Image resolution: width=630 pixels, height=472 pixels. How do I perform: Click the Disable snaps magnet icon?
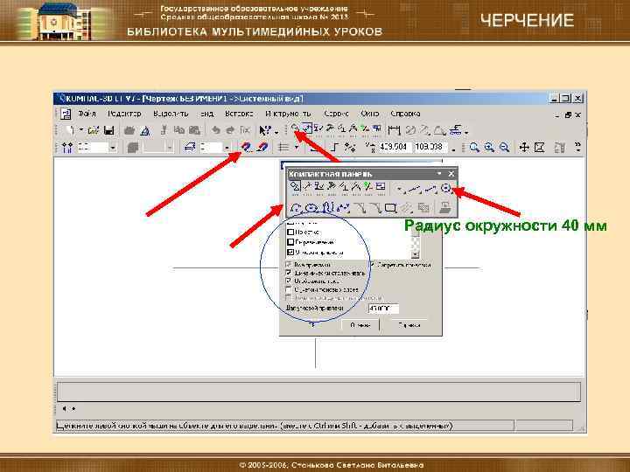(x=262, y=148)
